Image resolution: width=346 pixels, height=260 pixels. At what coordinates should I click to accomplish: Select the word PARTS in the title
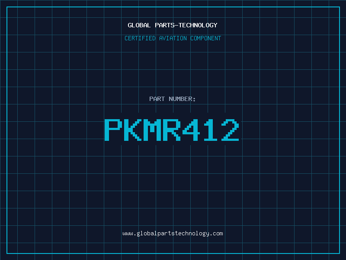[165, 25]
